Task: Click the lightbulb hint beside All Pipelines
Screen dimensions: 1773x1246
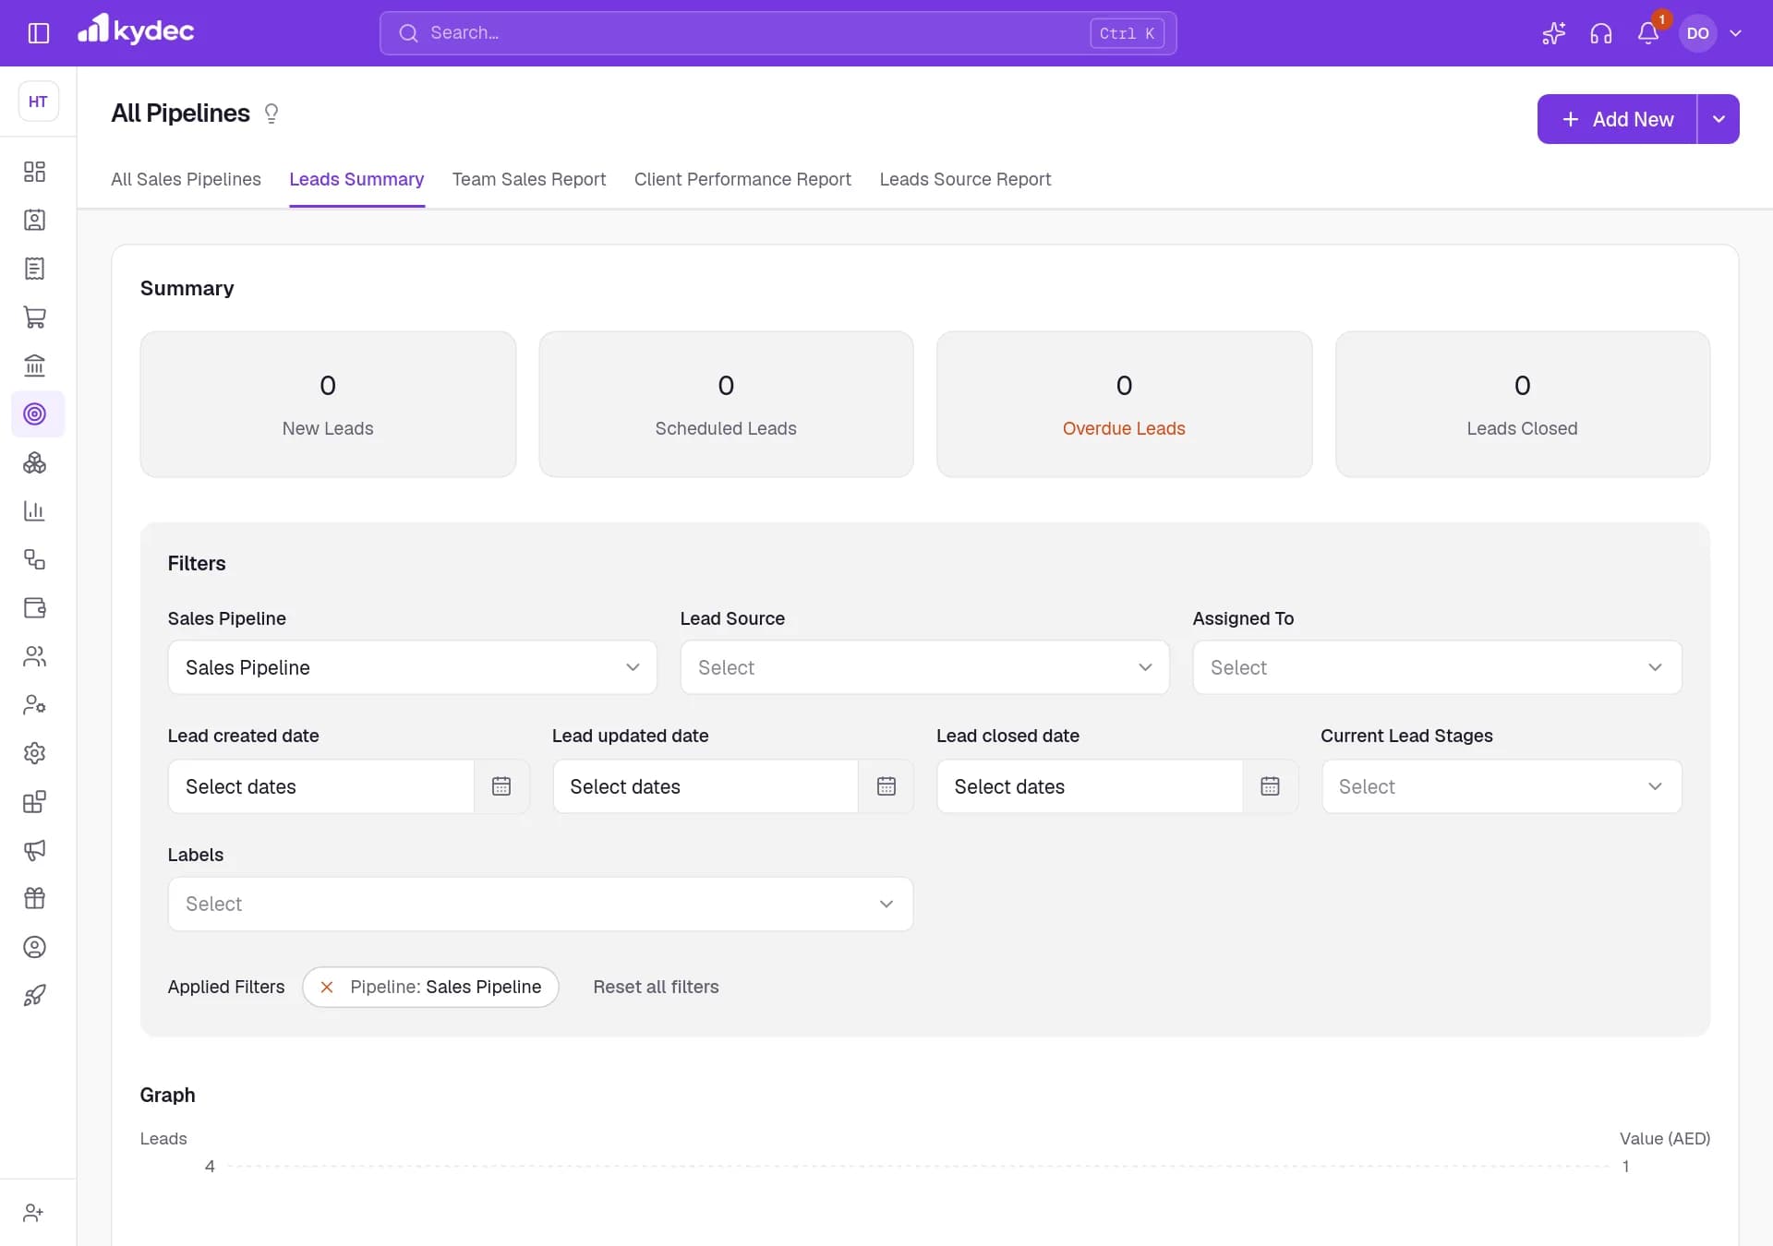Action: pyautogui.click(x=271, y=114)
